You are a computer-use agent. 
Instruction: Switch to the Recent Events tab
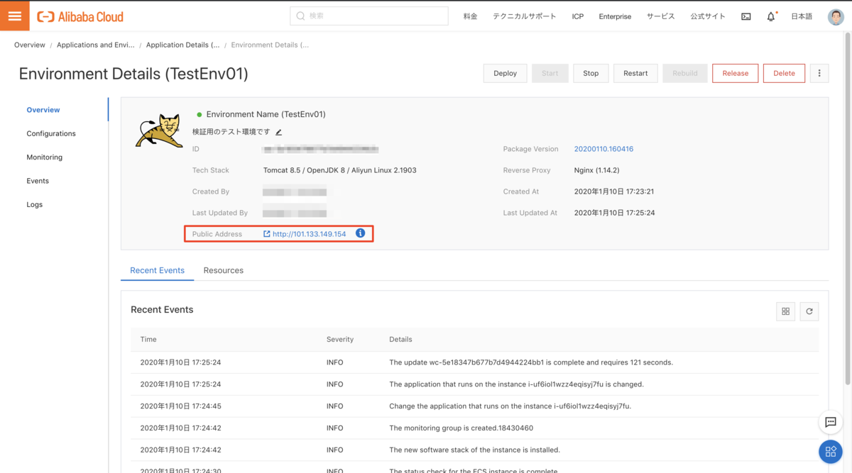click(x=157, y=270)
